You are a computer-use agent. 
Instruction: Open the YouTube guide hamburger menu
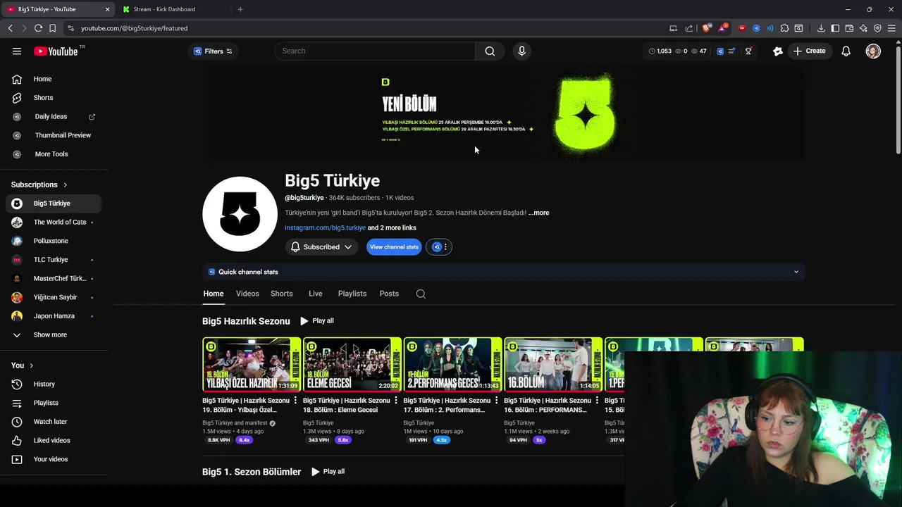[17, 51]
